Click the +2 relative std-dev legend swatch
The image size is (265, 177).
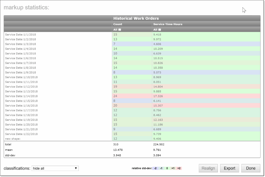[x=179, y=168]
